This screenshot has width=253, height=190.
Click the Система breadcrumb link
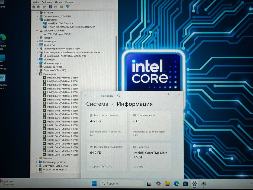click(97, 104)
